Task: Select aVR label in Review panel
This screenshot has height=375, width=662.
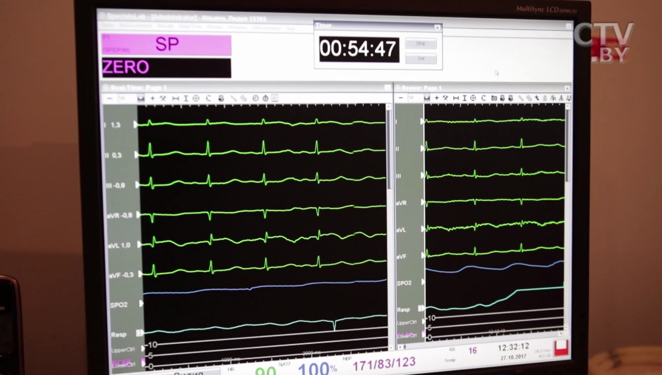Action: pyautogui.click(x=401, y=203)
